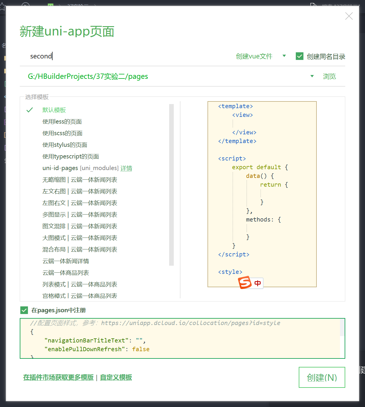Close the new uni-app page dialog

tap(349, 16)
